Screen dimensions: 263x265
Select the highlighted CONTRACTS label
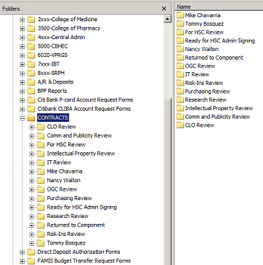pos(53,118)
